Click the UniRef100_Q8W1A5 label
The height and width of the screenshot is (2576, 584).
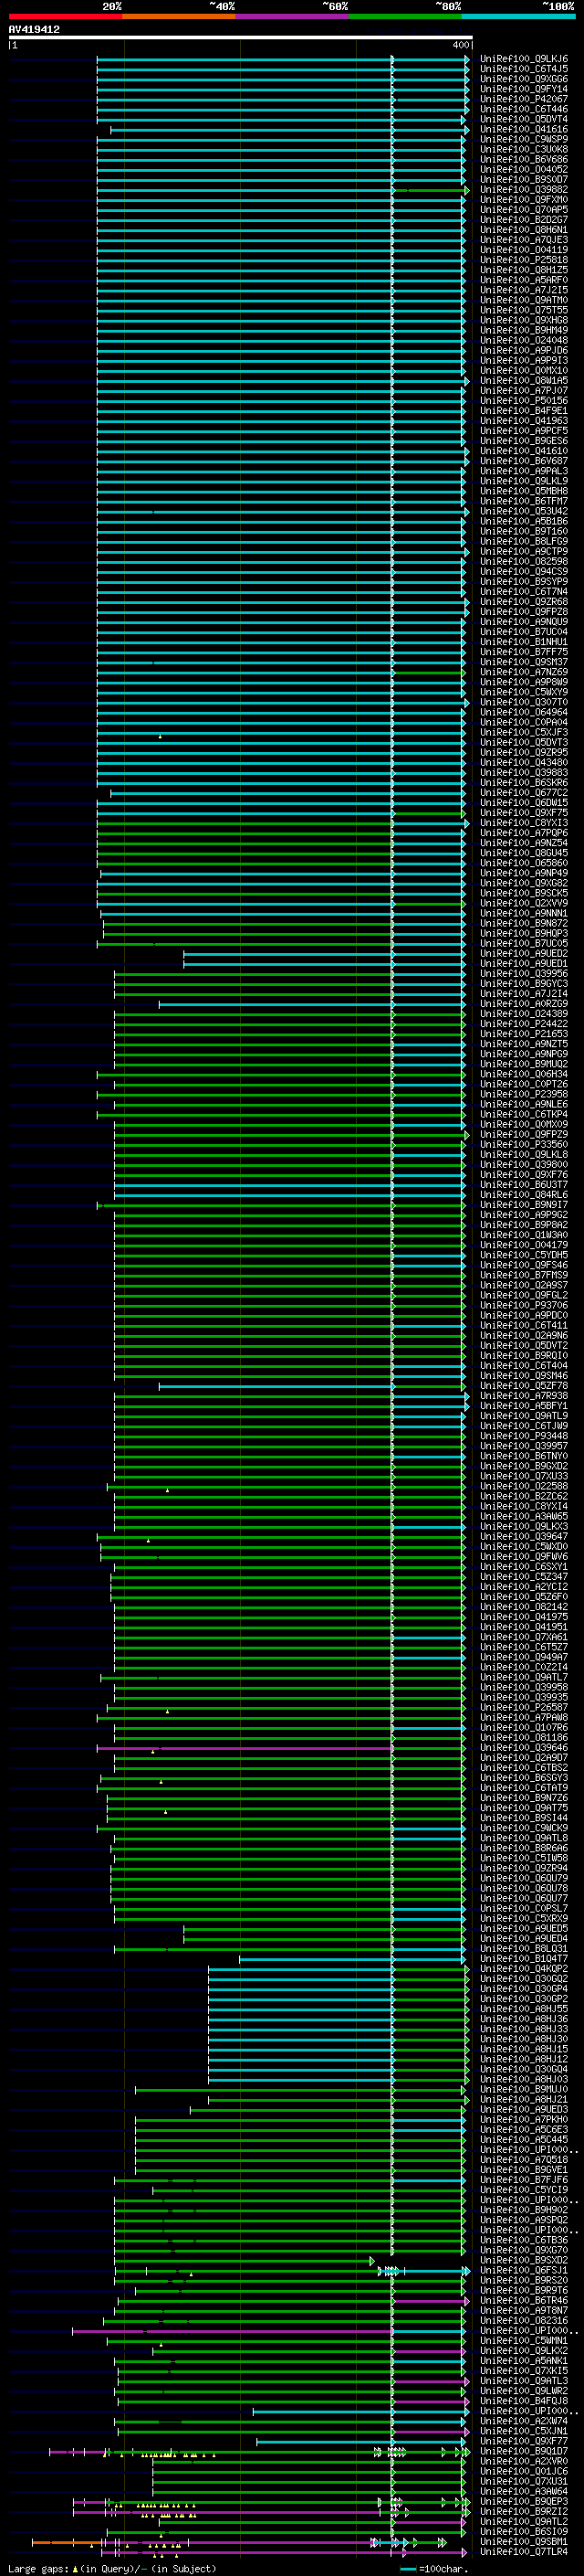click(x=524, y=381)
